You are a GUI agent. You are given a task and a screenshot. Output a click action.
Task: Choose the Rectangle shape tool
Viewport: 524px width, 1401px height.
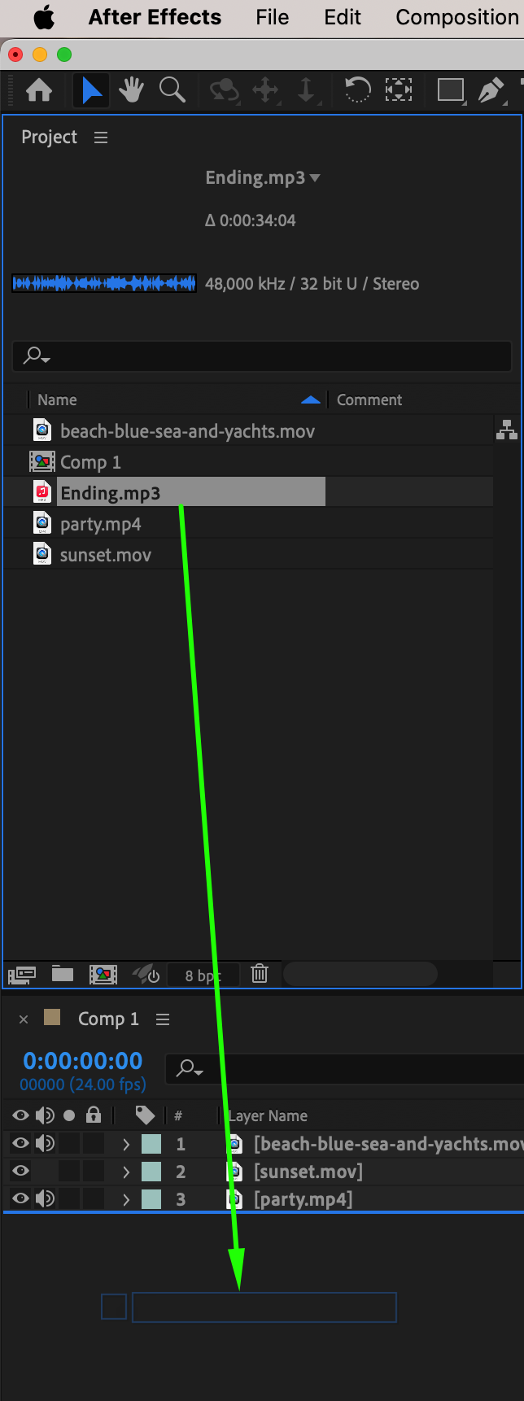pyautogui.click(x=450, y=89)
